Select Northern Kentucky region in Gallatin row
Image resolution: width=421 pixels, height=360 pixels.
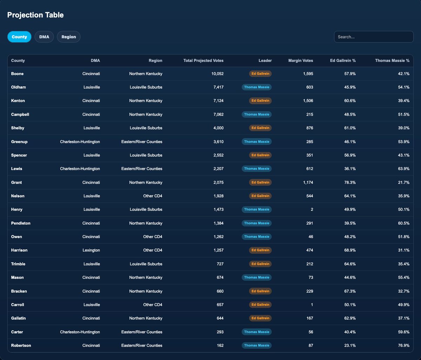click(x=146, y=318)
